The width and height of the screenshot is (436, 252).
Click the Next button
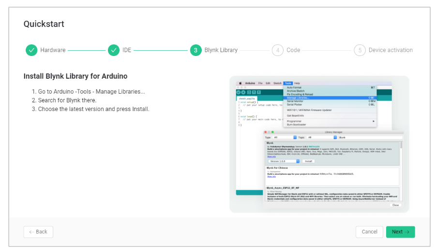point(400,232)
